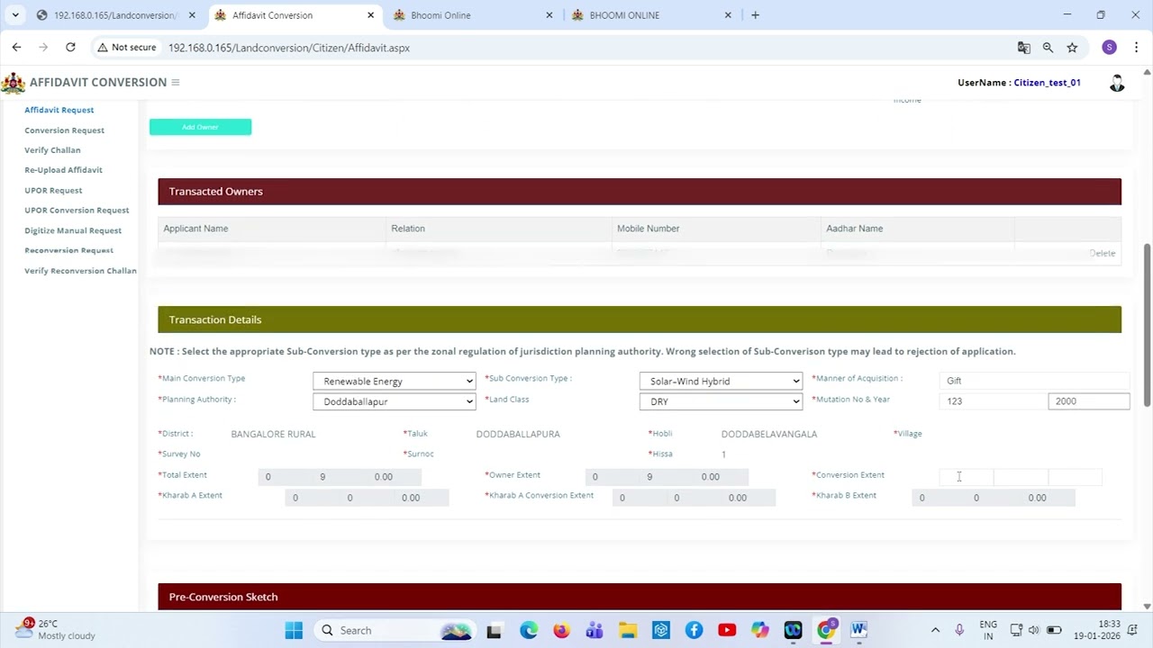1153x648 pixels.
Task: Open UPOR Request in sidebar
Action: [53, 191]
